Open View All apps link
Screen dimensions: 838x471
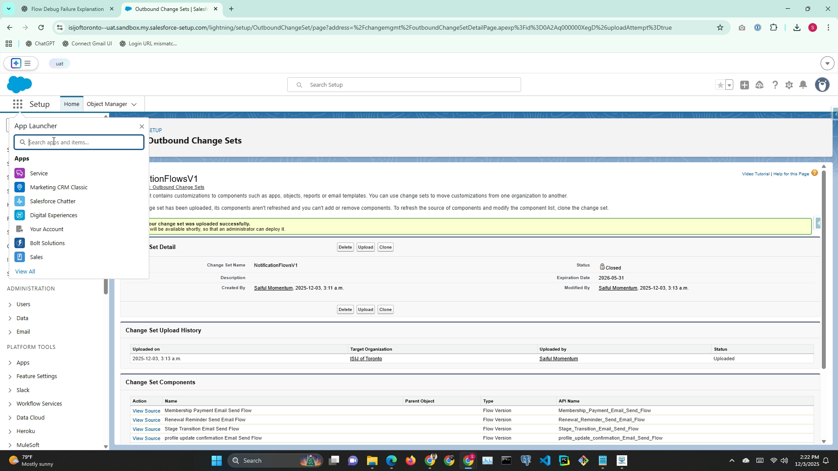25,272
